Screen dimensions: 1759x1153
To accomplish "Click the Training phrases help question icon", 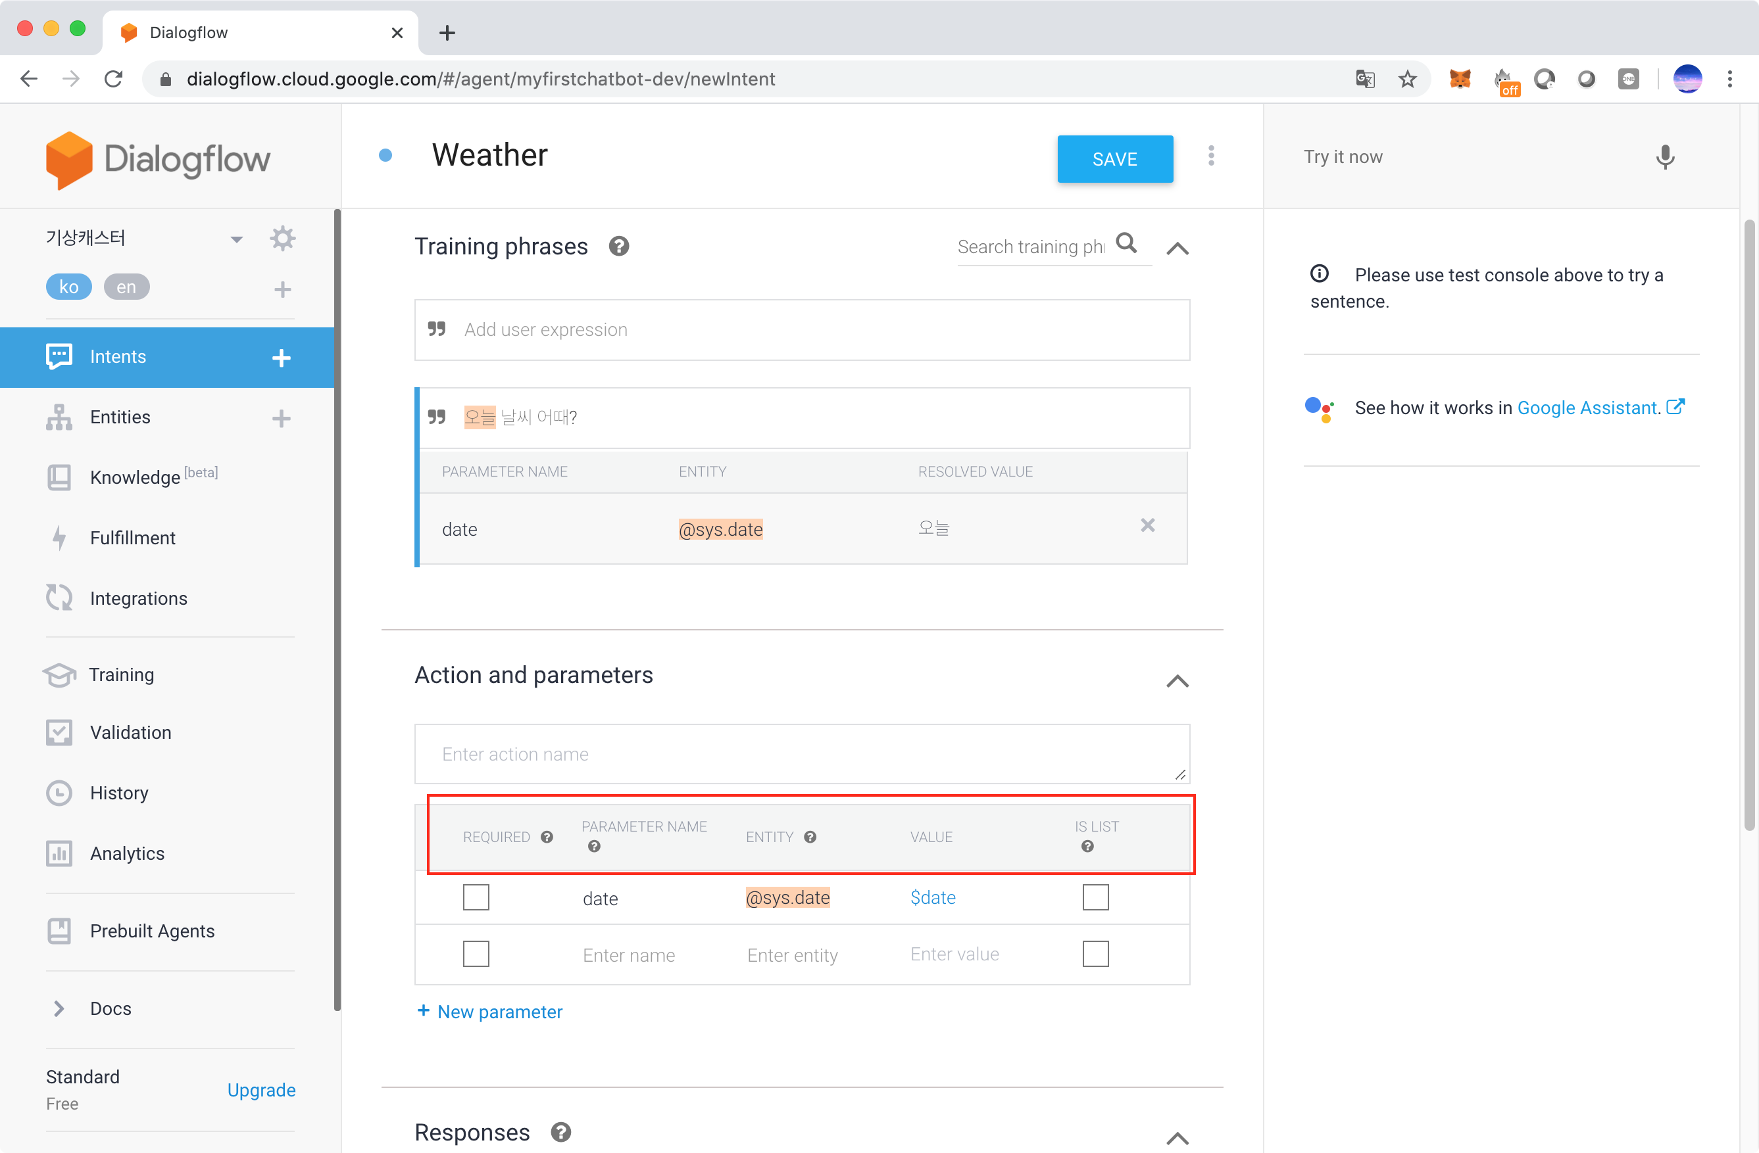I will [618, 246].
